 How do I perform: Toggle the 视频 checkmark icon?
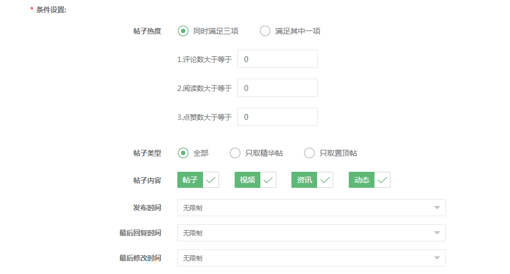[x=268, y=180]
